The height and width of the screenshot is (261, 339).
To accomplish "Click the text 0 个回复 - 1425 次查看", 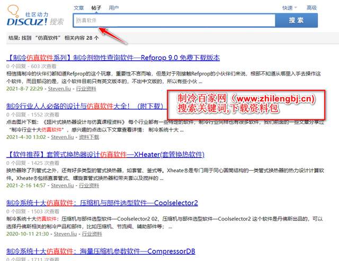I will coord(33,163).
